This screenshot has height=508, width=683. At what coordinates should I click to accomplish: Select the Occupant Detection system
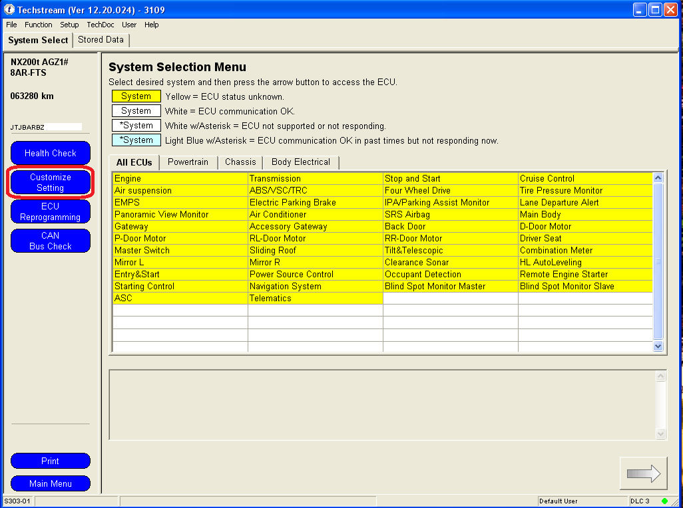pos(451,274)
